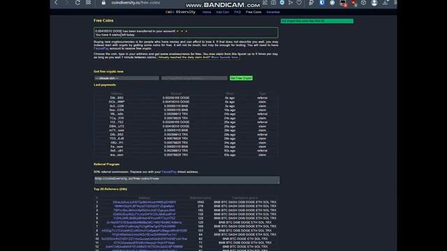Open the cube extensions icon

click(x=363, y=3)
